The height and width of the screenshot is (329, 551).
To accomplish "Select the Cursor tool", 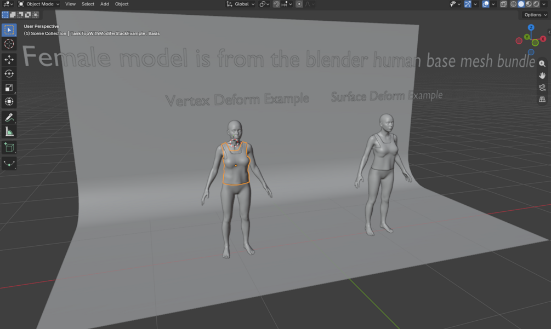I will coord(9,44).
